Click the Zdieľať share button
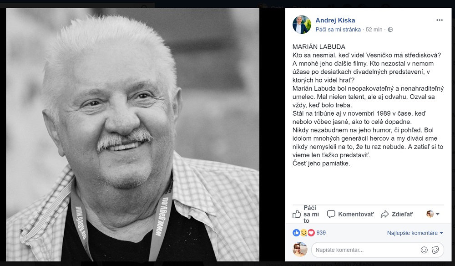 [x=397, y=215]
